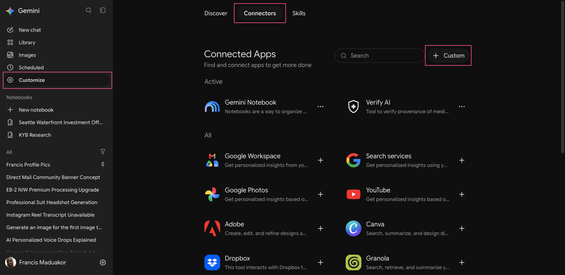Click the New chat pencil icon
Viewport: 565px width, 275px height.
[x=10, y=30]
